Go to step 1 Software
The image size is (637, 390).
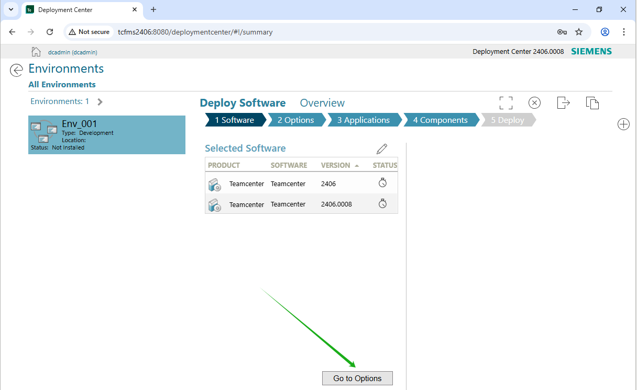coord(236,120)
